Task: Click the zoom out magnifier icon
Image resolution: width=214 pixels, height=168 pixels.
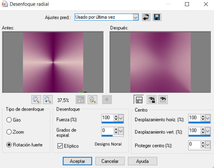Action: tap(36, 100)
